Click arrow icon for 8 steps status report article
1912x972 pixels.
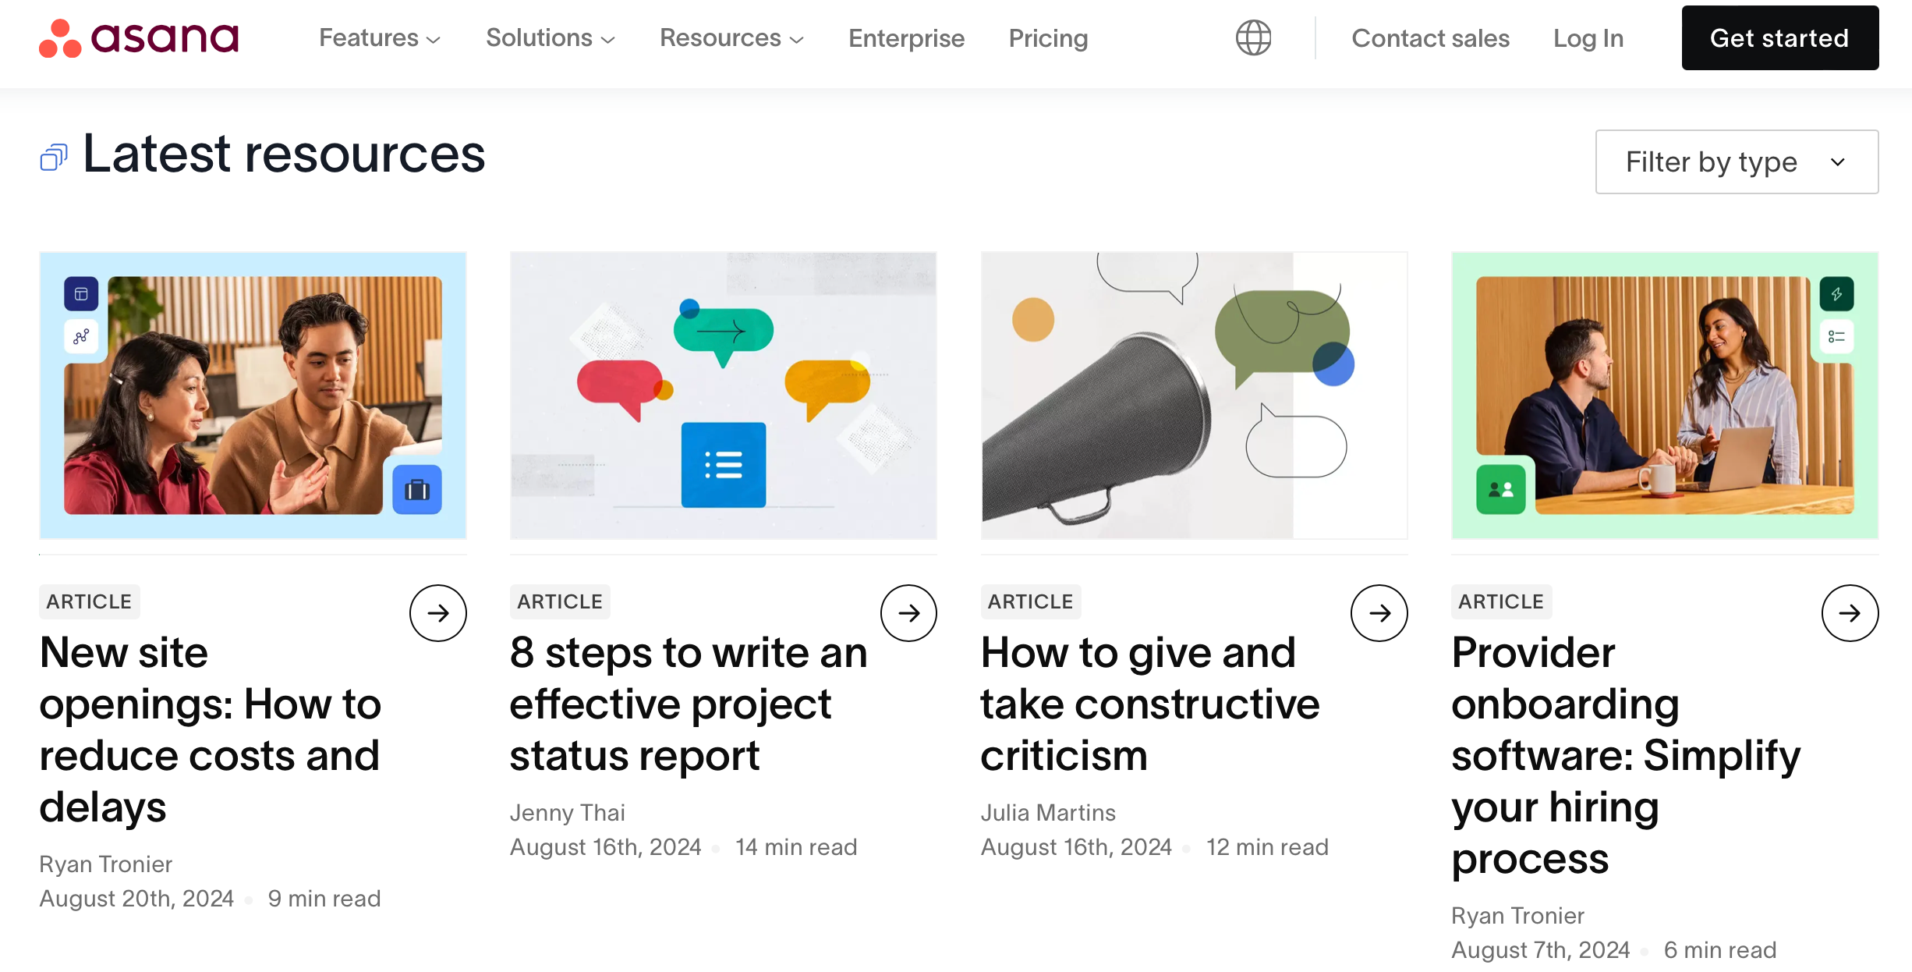point(908,613)
